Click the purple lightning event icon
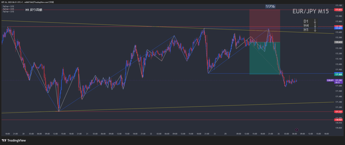 (297, 130)
